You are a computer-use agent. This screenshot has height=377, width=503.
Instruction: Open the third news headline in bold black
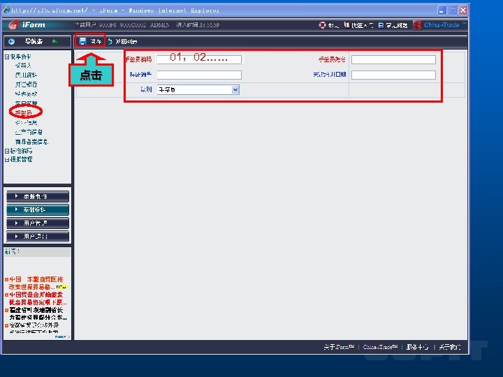[36, 313]
